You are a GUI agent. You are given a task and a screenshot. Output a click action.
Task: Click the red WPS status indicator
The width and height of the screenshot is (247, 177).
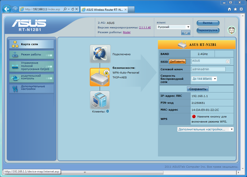click(194, 117)
